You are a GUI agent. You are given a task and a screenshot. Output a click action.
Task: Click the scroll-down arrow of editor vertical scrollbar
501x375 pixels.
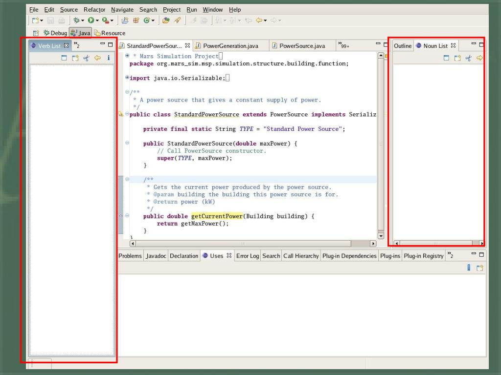pos(381,235)
